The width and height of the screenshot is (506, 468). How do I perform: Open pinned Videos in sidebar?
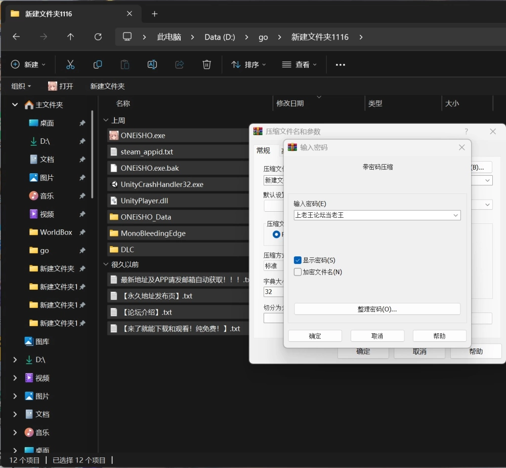47,214
